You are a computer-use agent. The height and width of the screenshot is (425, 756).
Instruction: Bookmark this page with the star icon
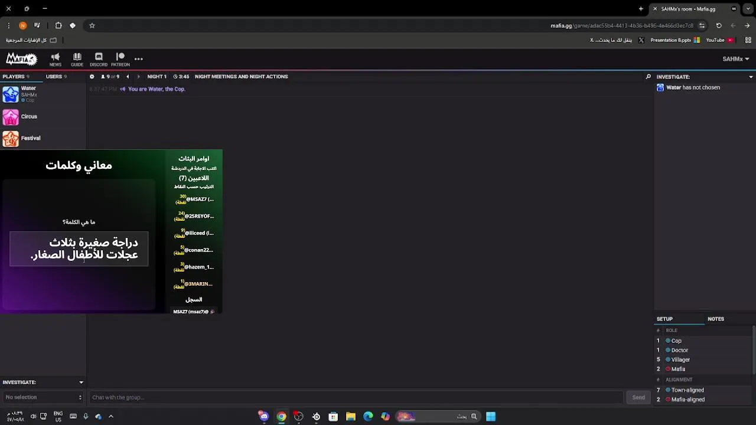click(92, 25)
